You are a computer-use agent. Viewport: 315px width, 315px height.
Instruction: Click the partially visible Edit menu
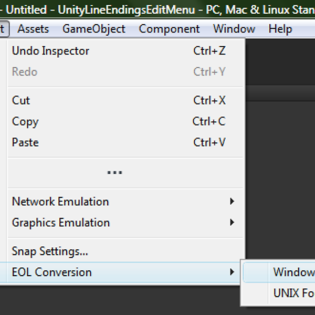(x=4, y=29)
